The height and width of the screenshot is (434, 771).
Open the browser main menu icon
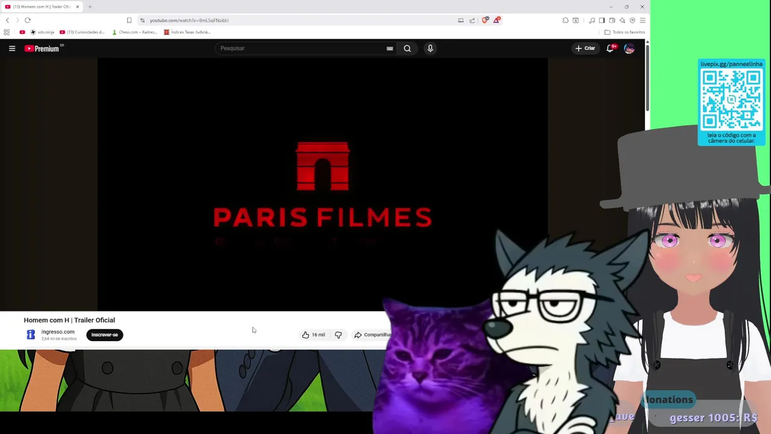642,20
